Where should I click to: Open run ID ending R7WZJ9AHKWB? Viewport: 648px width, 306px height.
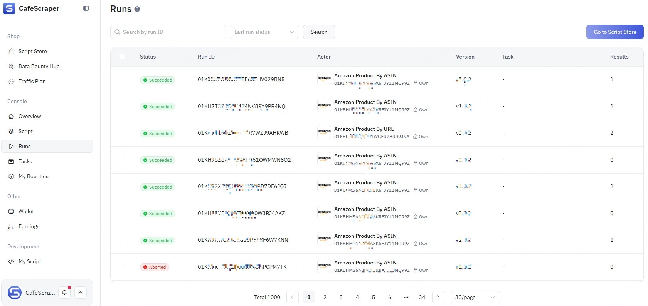point(243,133)
